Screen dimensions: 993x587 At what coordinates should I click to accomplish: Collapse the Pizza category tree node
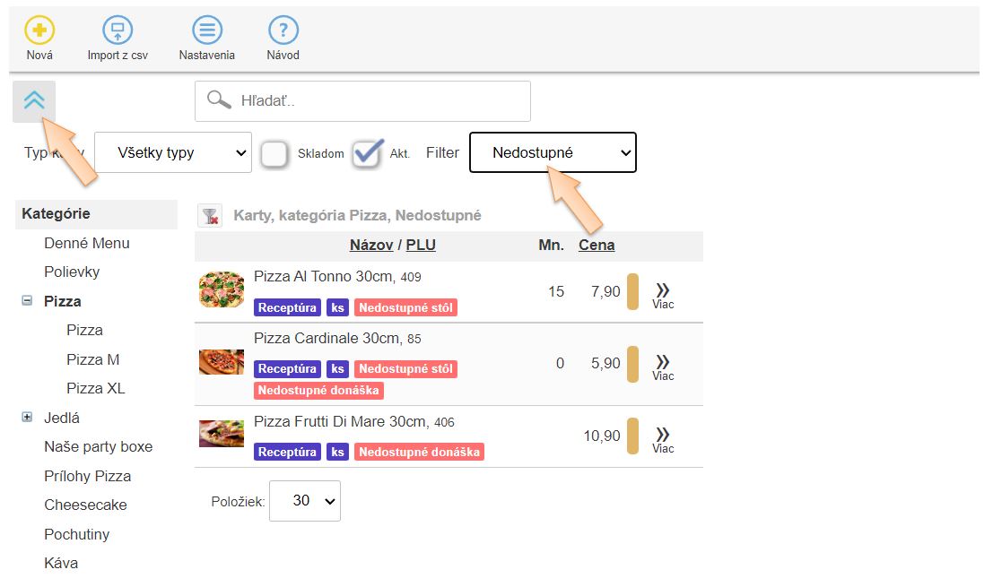[x=27, y=301]
